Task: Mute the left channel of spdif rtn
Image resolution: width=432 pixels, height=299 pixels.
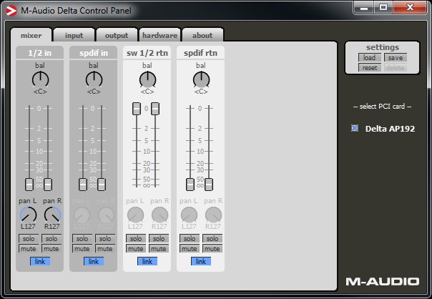Action: pyautogui.click(x=190, y=248)
